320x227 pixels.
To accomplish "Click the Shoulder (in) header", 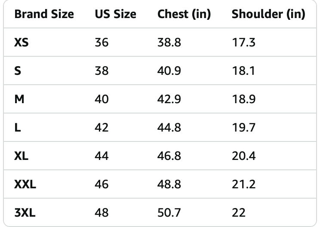I will pyautogui.click(x=268, y=14).
